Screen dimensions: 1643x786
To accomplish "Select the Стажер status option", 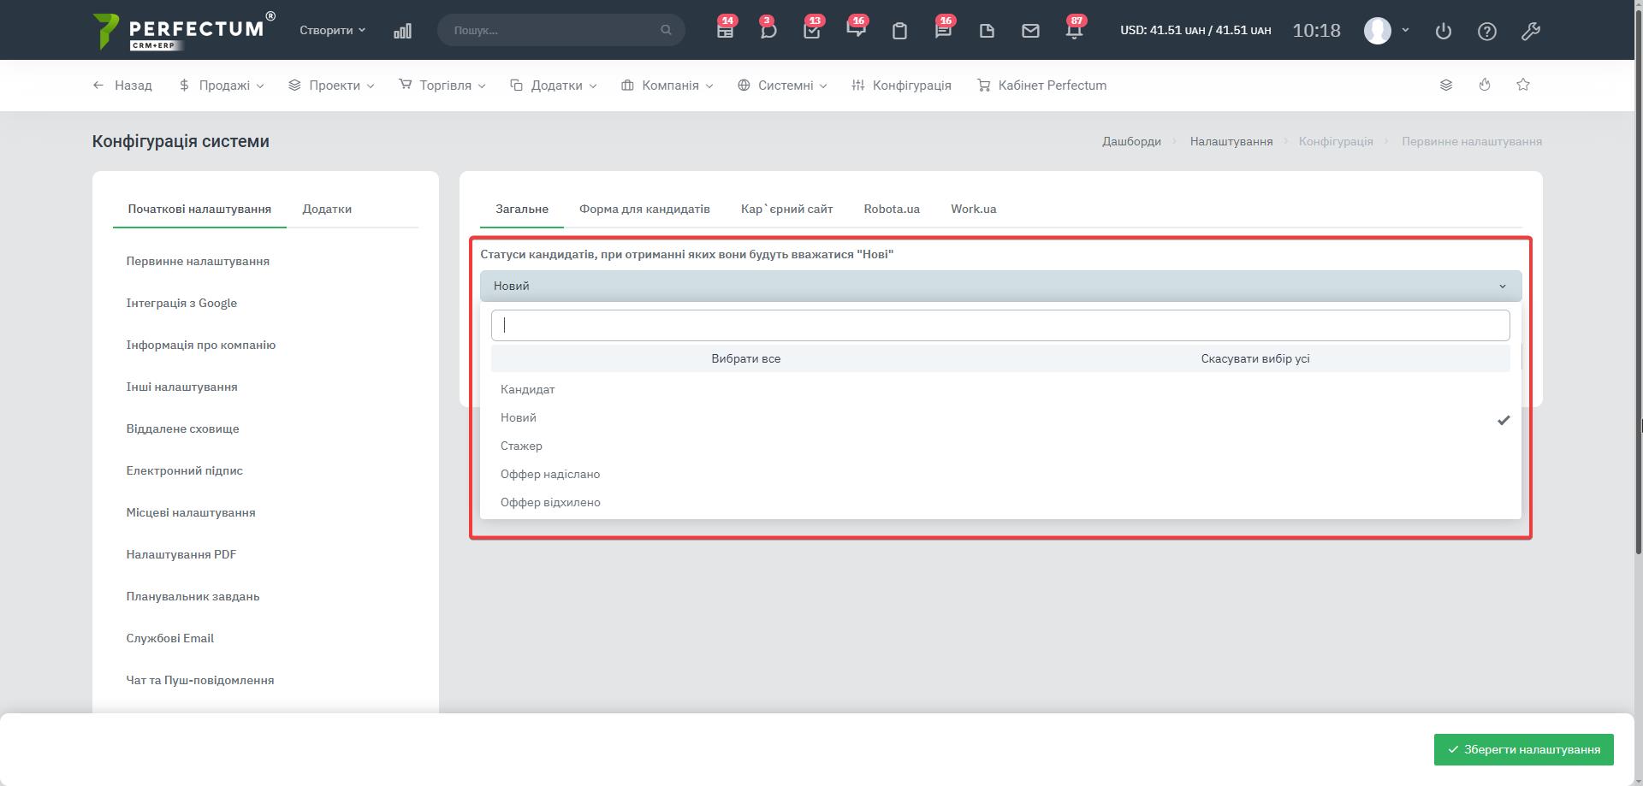I will [x=521, y=446].
